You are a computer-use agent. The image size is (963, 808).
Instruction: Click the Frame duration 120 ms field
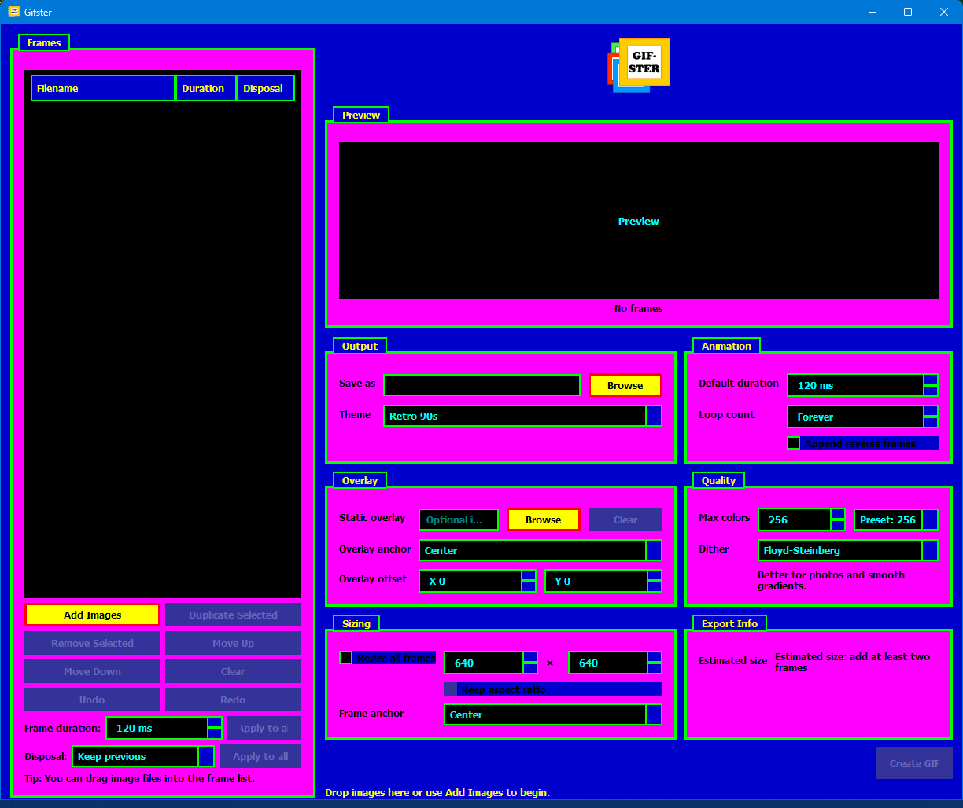(157, 728)
